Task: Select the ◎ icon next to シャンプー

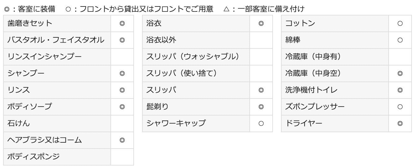Action: coord(122,73)
